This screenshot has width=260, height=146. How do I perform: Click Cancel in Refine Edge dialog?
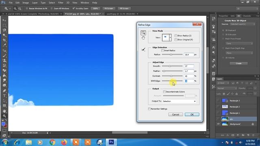175,114
